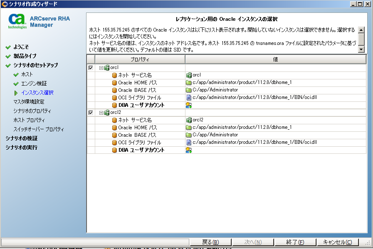Click the 終了(F) button

(x=295, y=242)
